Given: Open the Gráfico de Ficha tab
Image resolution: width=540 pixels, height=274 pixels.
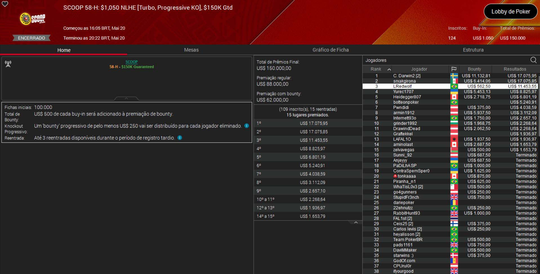Looking at the screenshot, I should click(331, 50).
